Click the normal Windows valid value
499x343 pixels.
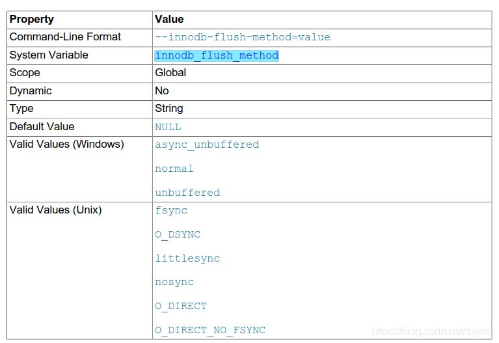pyautogui.click(x=174, y=169)
